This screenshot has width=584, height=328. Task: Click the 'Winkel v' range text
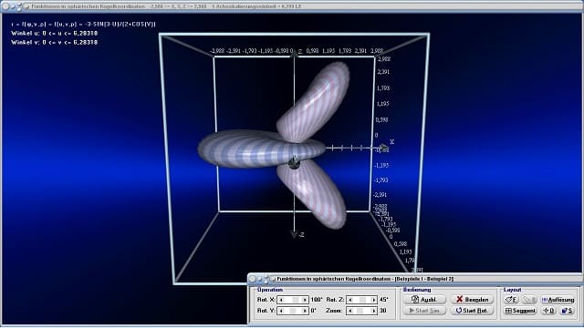coord(55,43)
